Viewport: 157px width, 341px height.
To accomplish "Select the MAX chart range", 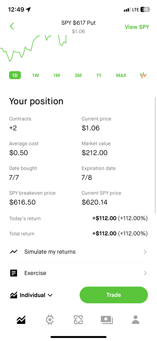I will pos(121,75).
